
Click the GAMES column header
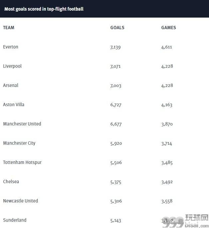168,28
